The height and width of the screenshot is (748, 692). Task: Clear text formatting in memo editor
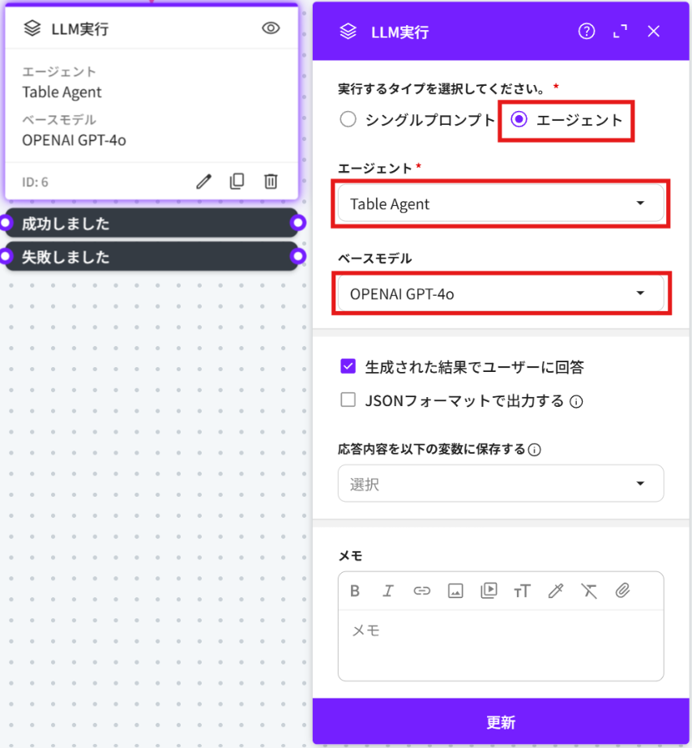click(x=589, y=591)
